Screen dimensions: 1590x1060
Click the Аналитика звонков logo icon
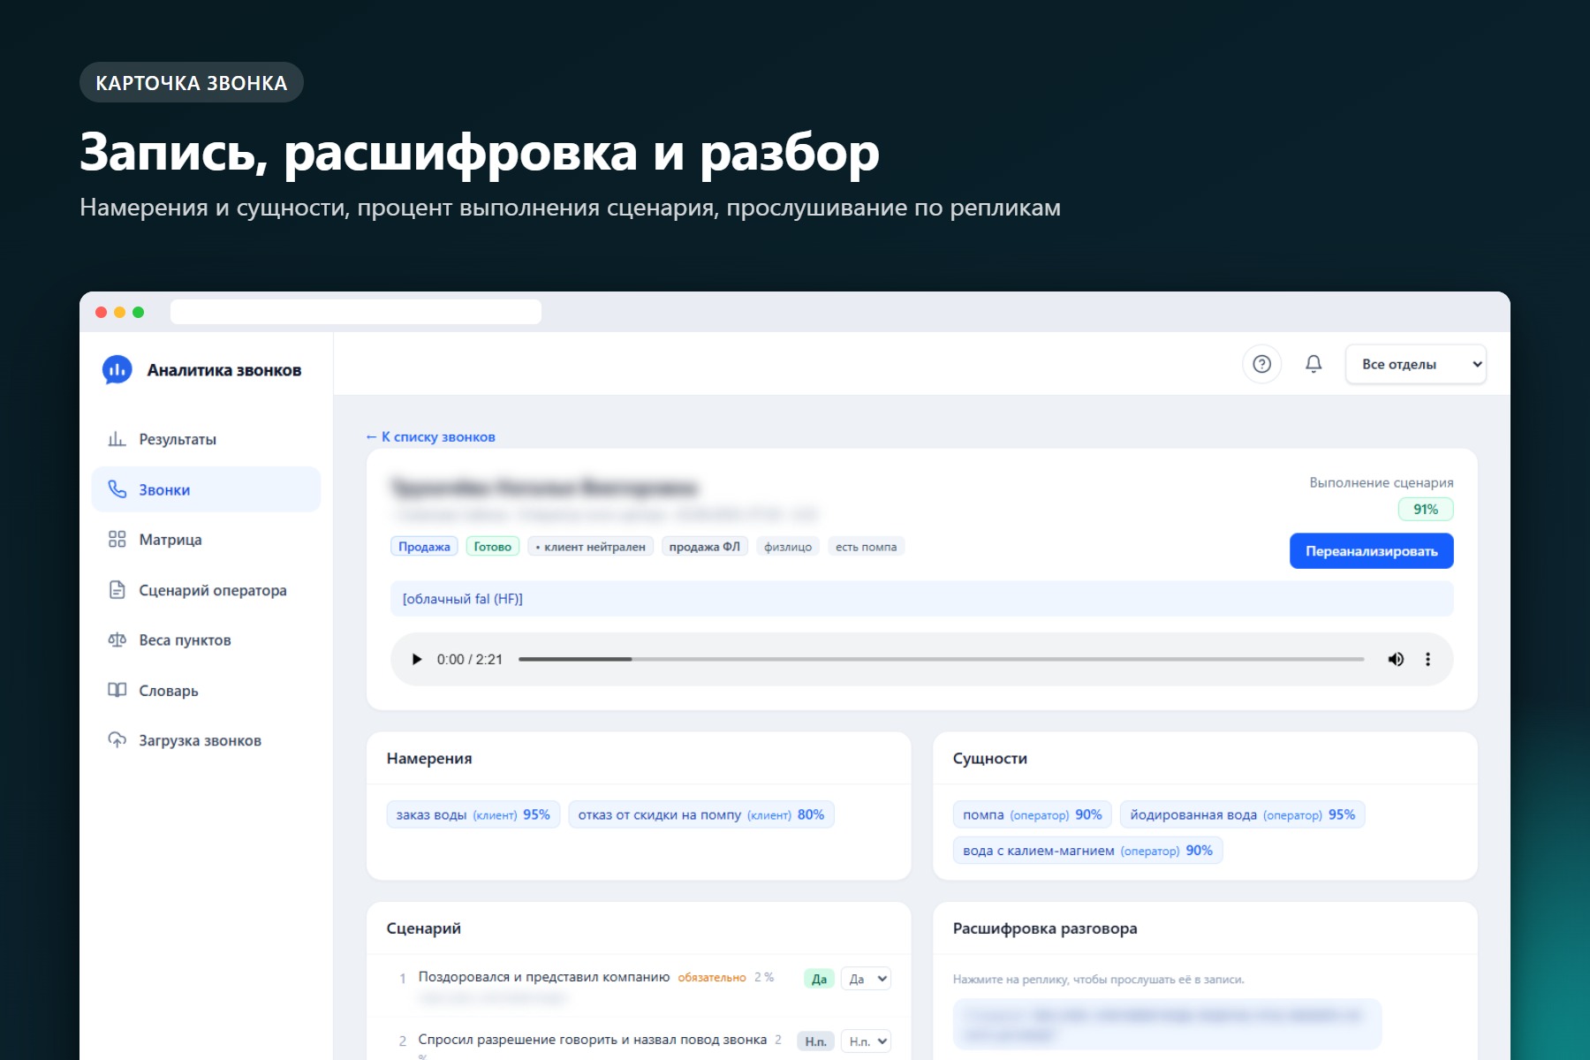pos(117,370)
